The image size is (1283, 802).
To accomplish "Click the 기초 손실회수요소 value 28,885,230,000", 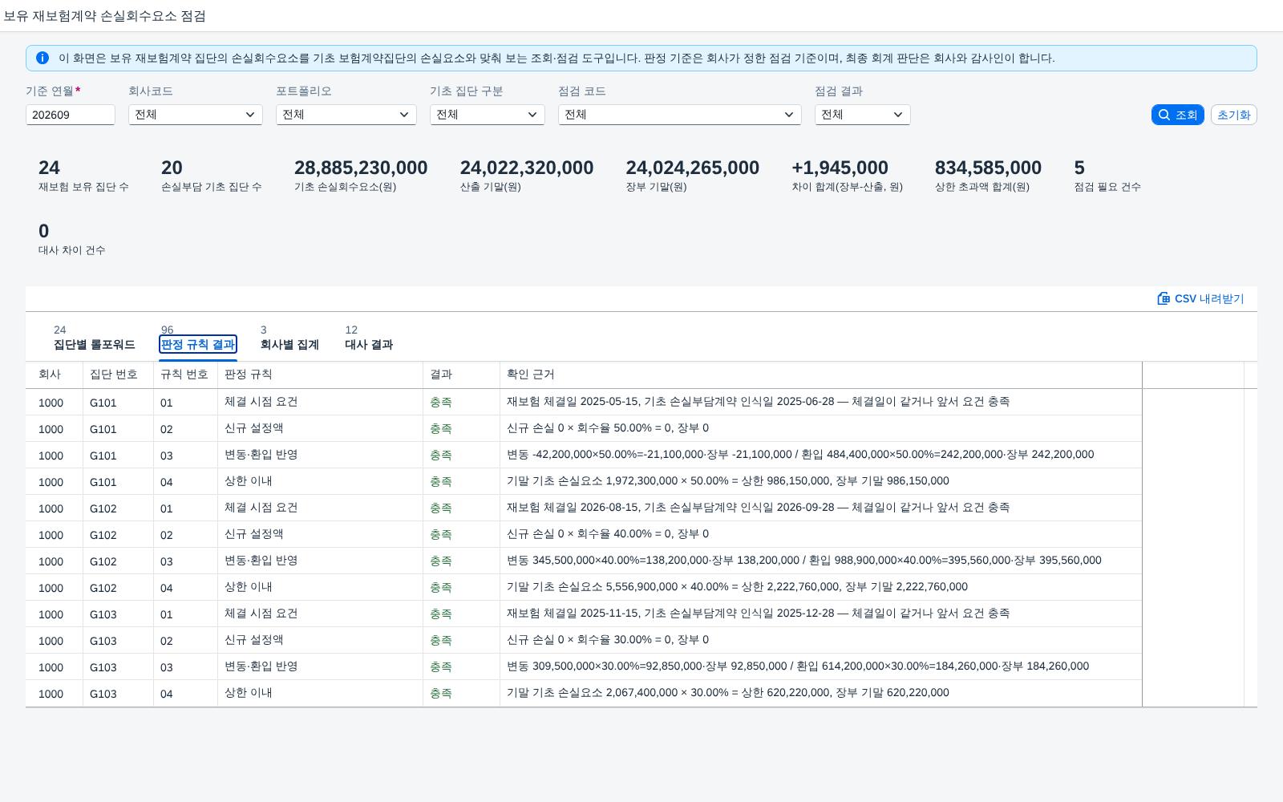I will 361,168.
